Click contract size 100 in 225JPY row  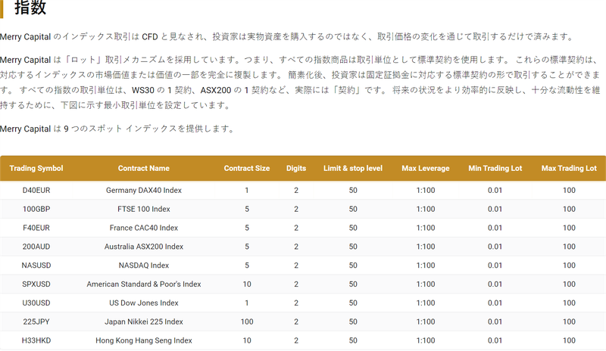tap(247, 321)
